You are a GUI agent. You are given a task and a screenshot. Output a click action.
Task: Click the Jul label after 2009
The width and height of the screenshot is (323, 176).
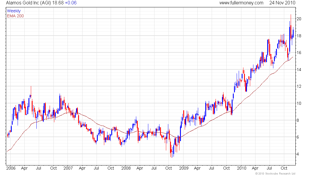211,168
